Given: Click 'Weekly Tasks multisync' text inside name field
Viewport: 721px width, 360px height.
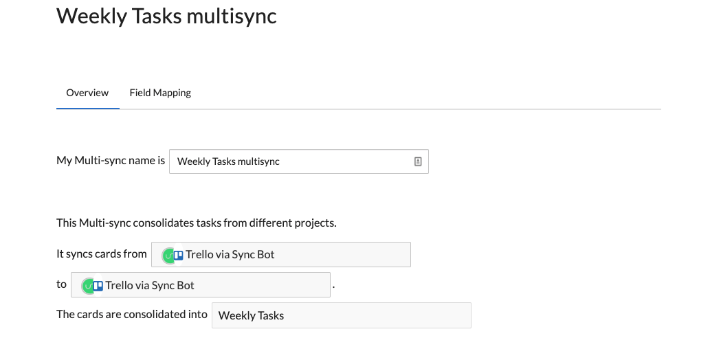Looking at the screenshot, I should [228, 161].
